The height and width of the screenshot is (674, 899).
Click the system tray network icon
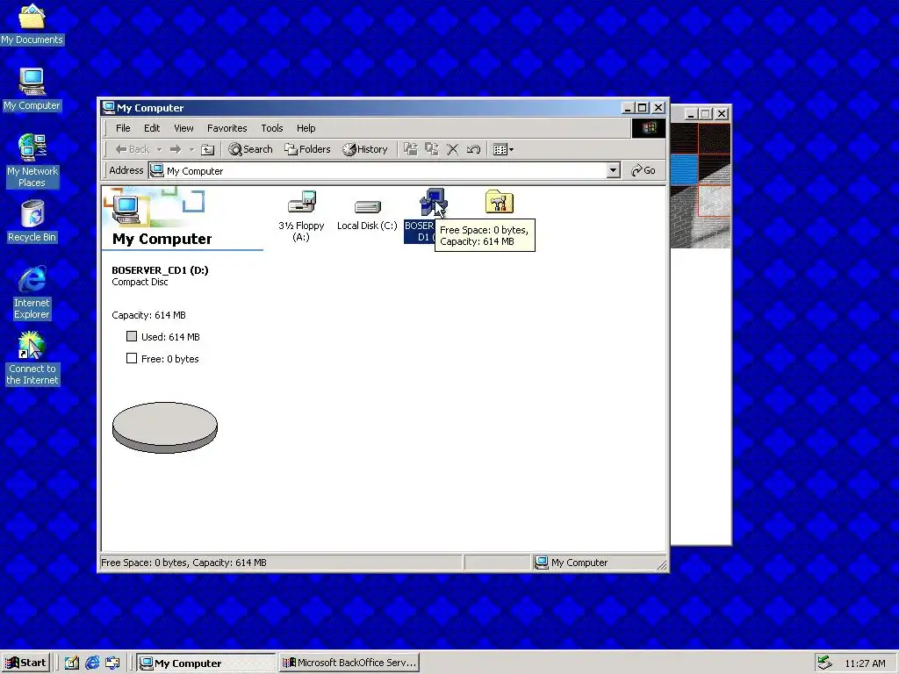824,663
